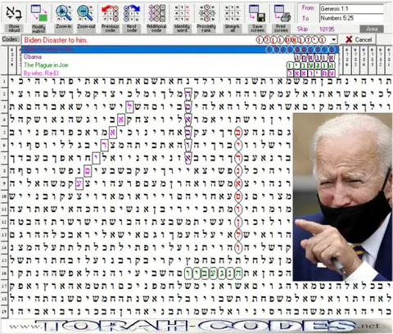Click the From field showing Genesis 1:1

tap(351, 9)
